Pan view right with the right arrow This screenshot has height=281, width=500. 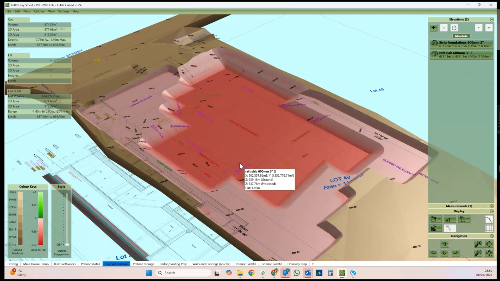coord(455,253)
